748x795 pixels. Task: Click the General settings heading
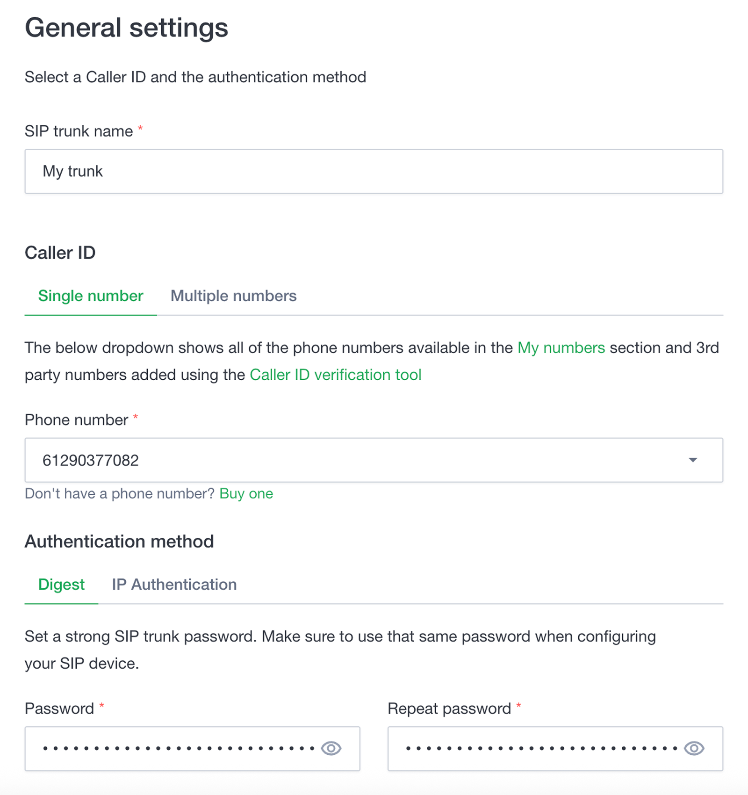[126, 28]
